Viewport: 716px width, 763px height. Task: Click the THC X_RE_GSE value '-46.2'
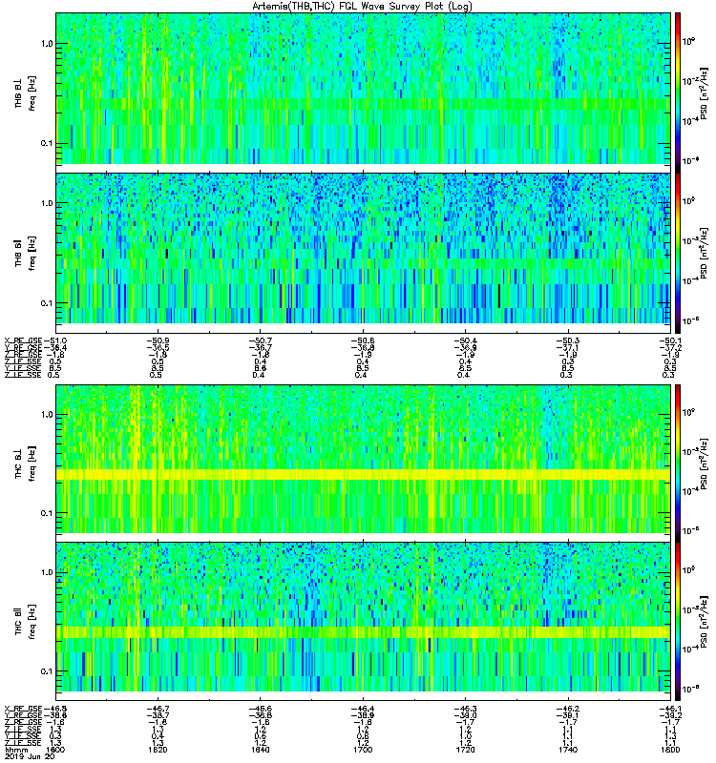pos(567,709)
